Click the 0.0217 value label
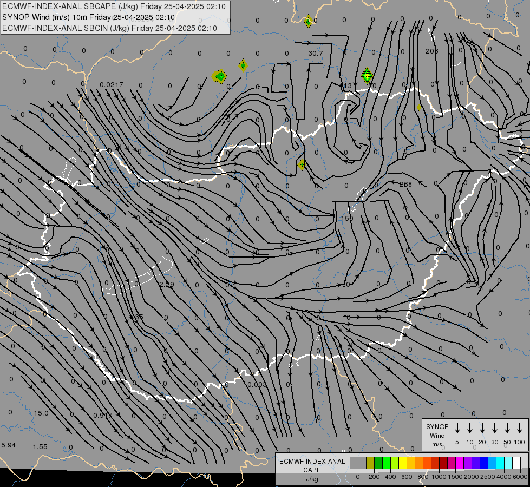 coord(112,84)
